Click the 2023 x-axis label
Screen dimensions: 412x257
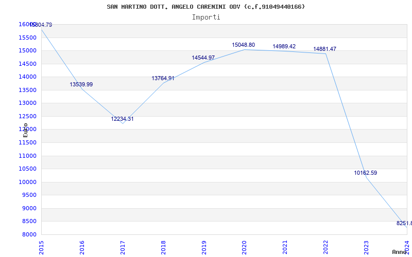coord(366,247)
